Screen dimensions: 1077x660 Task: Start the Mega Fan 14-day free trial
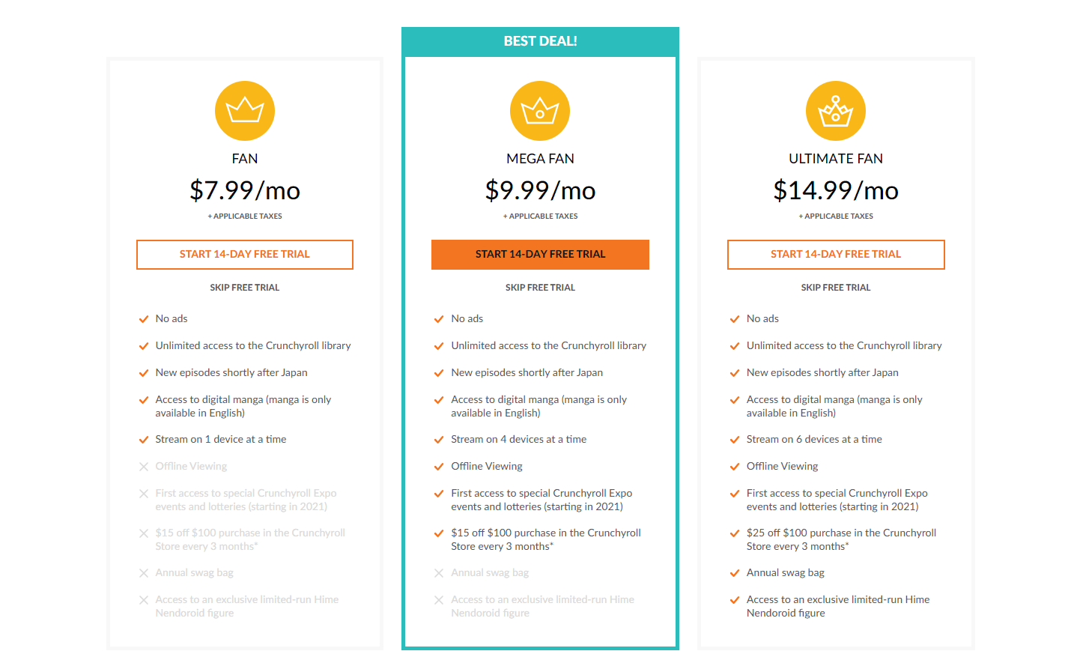click(x=540, y=255)
